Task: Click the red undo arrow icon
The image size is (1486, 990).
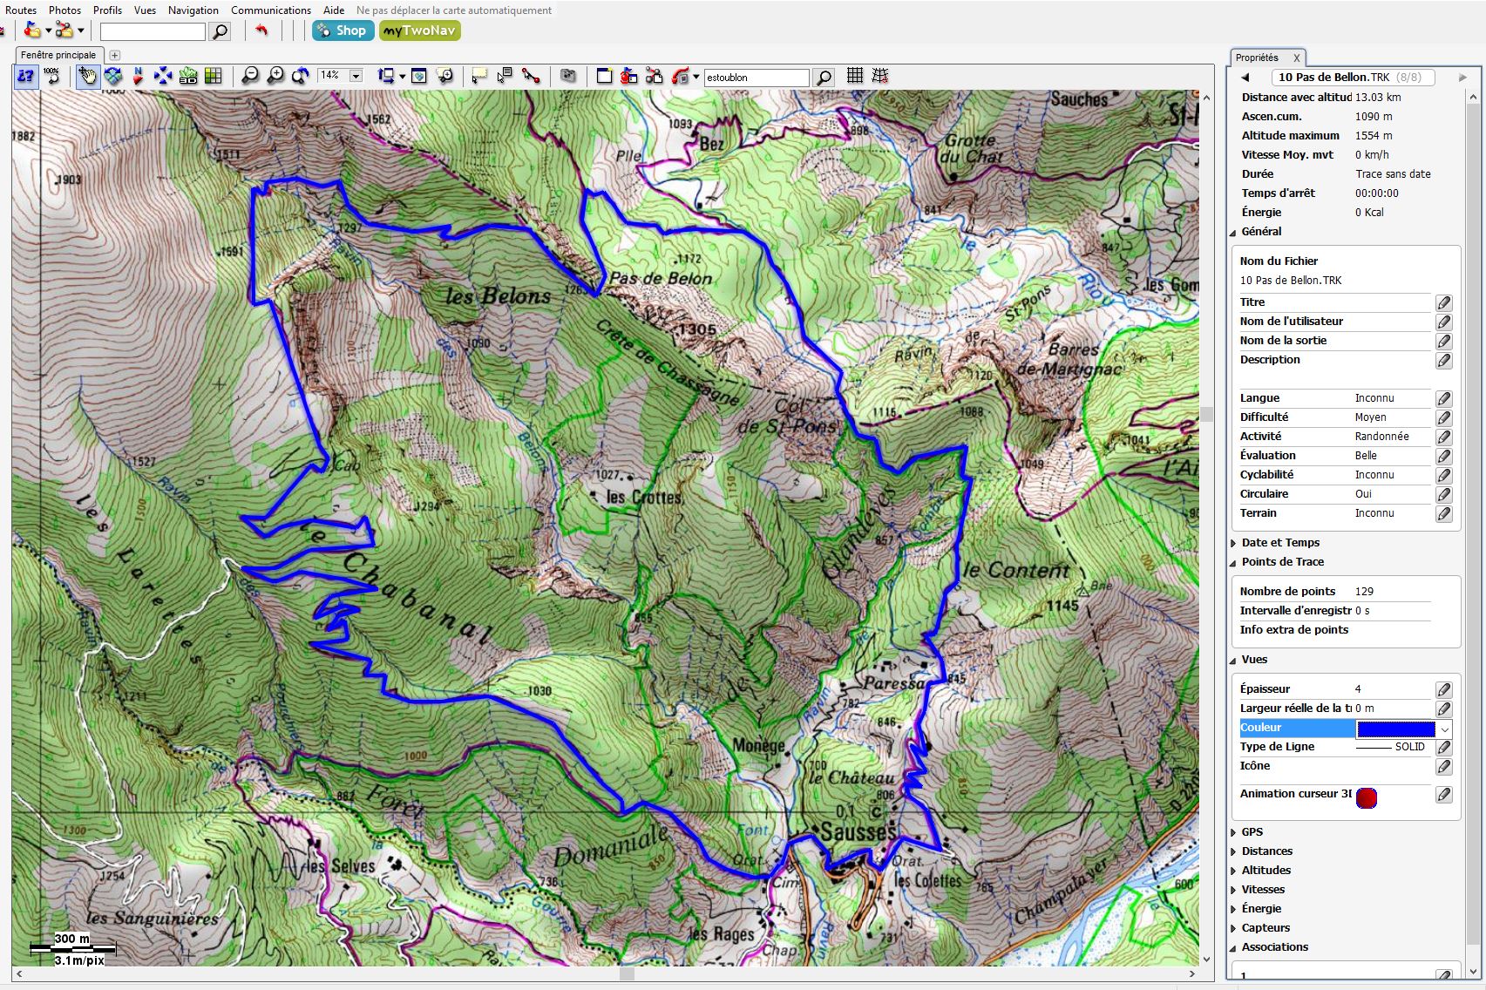Action: coord(261,31)
